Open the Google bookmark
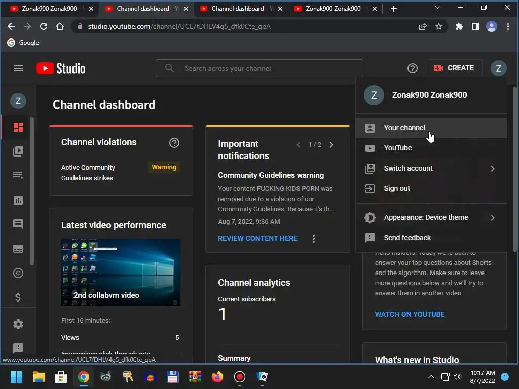519x389 pixels. (23, 43)
